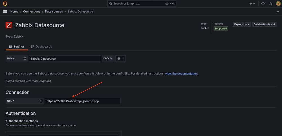282x136 pixels.
Task: Switch to the Settings tab
Action: 17,47
